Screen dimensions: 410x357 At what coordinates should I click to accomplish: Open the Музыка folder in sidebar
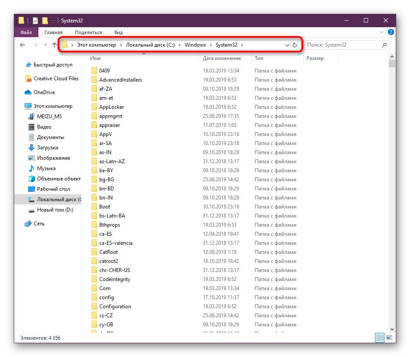coord(46,168)
